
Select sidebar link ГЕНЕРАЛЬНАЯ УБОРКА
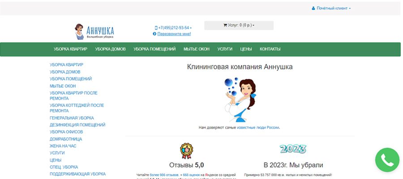coord(72,118)
